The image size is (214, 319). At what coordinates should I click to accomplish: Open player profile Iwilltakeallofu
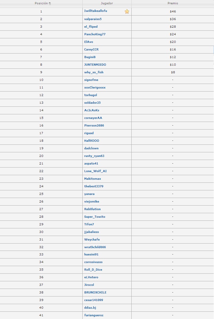click(x=95, y=11)
